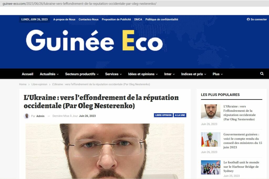Image resolution: width=269 pixels, height=179 pixels.
Task: Click the Guinée Eco logo
Action: [94, 41]
